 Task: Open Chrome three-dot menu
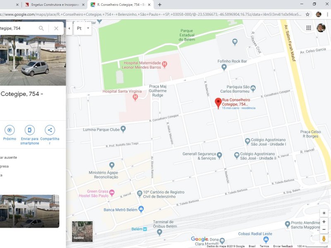point(327,14)
